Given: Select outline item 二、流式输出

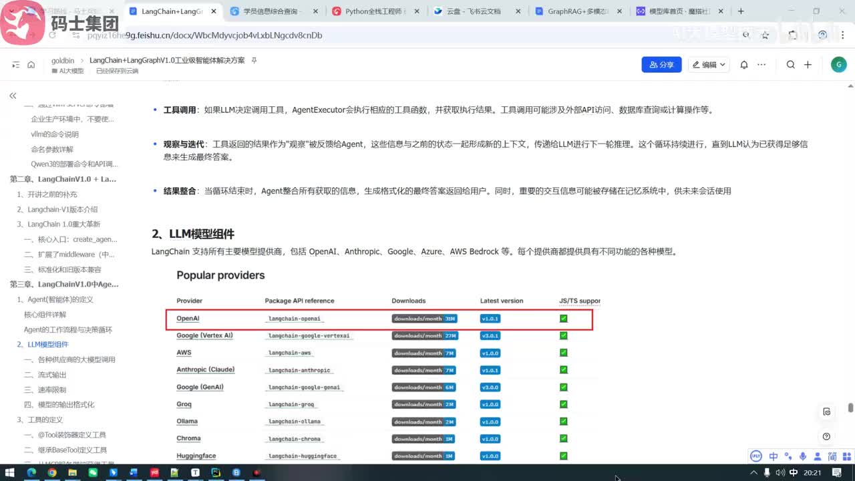Looking at the screenshot, I should (45, 375).
